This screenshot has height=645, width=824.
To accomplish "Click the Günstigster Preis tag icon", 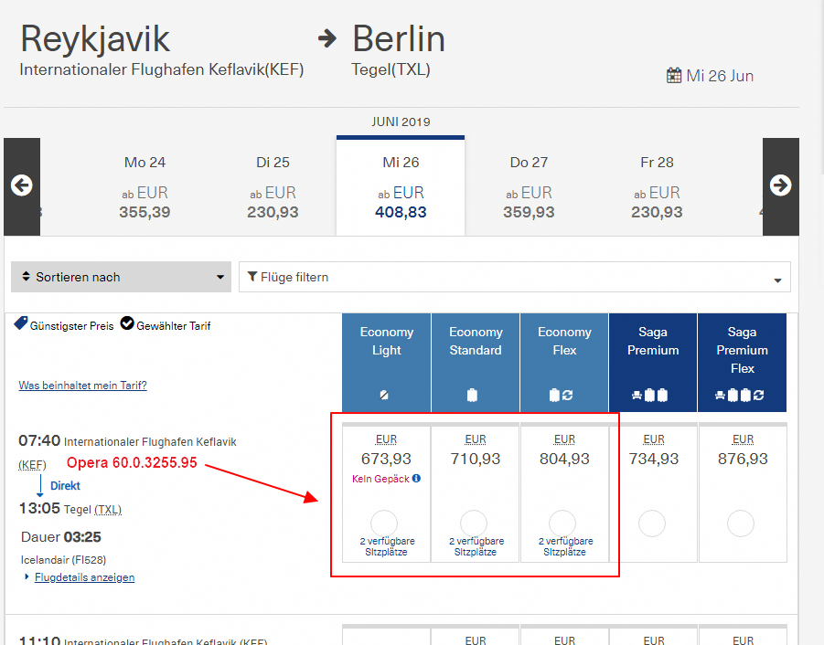I will pos(21,324).
